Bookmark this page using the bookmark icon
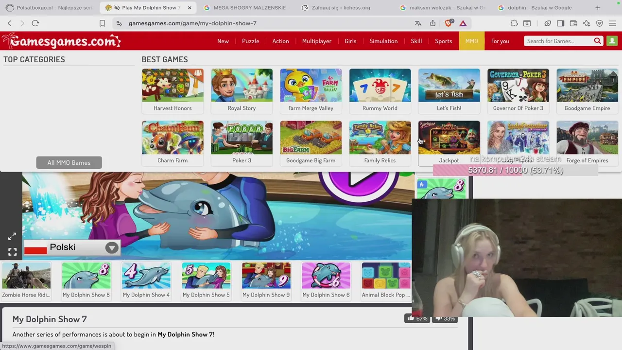 [x=102, y=23]
